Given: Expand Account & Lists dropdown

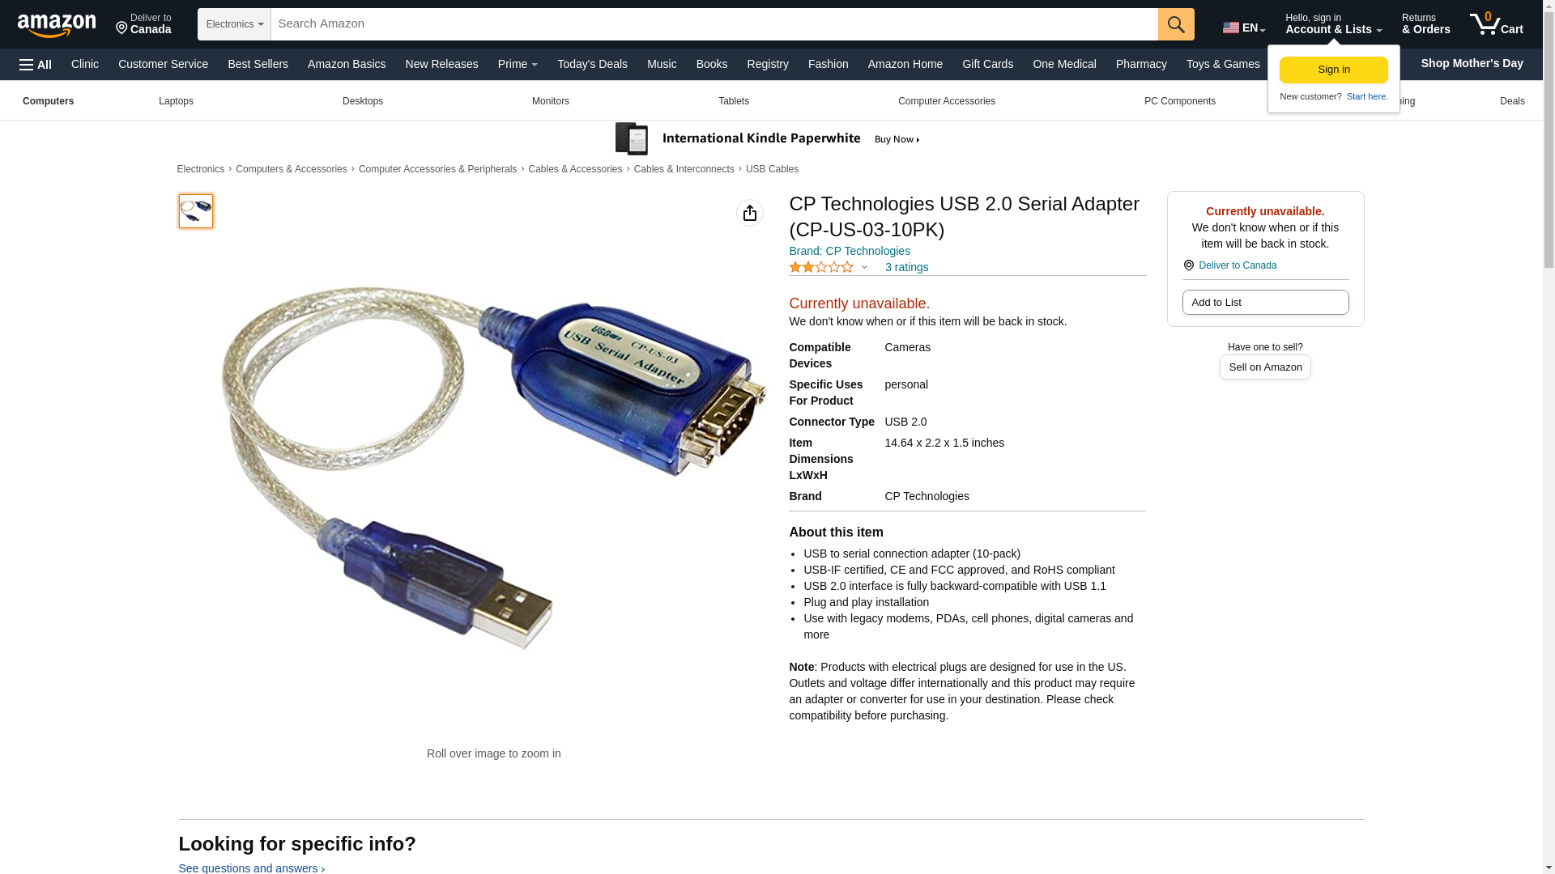Looking at the screenshot, I should 1333,24.
